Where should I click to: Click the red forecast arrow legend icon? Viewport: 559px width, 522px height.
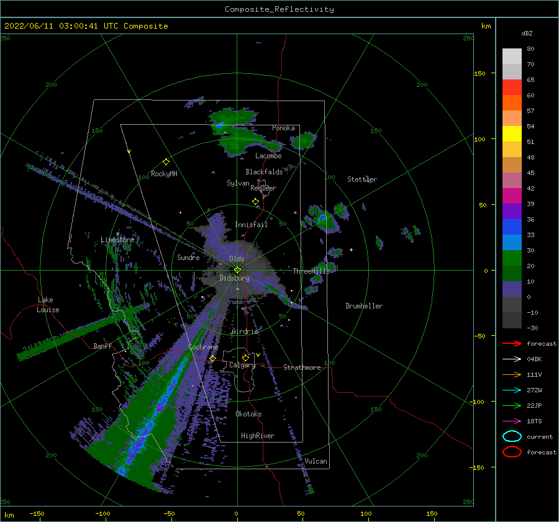point(512,343)
